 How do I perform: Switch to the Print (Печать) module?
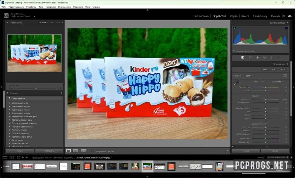pos(275,16)
